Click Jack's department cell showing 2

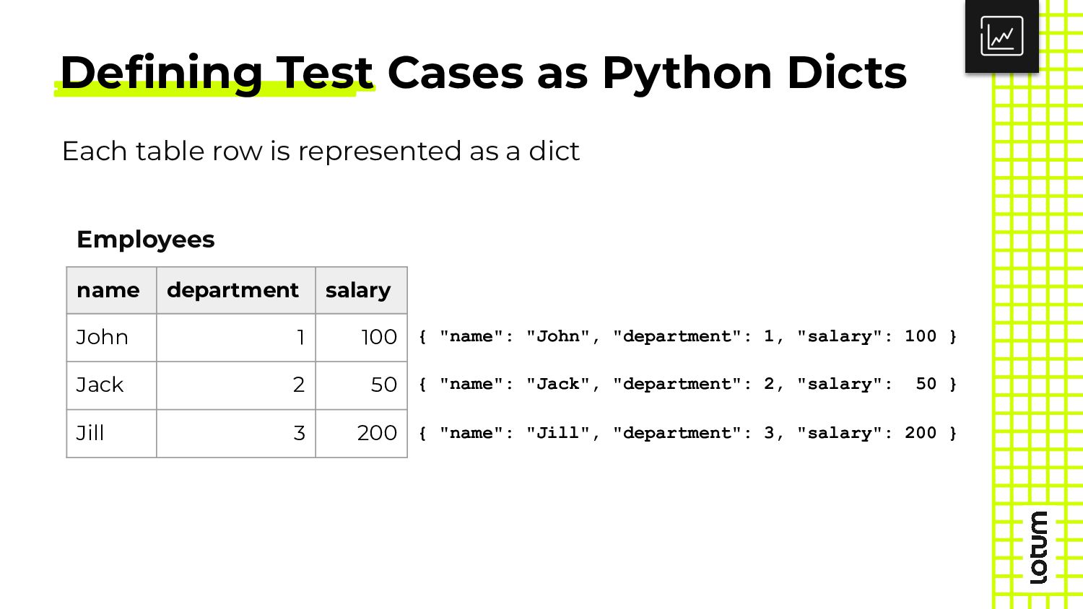[235, 385]
